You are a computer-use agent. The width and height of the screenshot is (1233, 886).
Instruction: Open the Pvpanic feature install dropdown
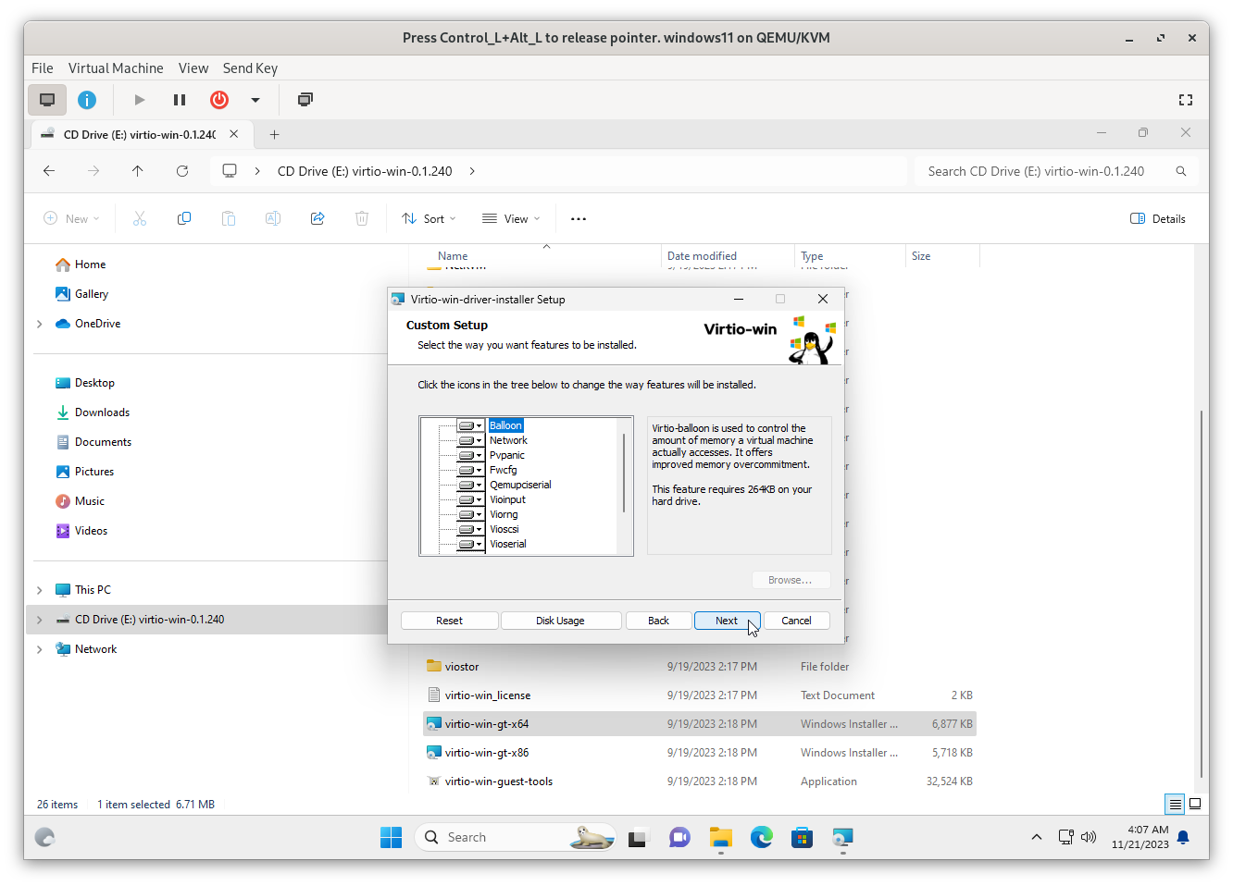(471, 455)
